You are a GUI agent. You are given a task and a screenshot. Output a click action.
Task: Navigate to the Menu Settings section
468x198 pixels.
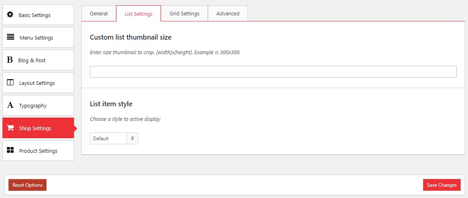(x=36, y=38)
